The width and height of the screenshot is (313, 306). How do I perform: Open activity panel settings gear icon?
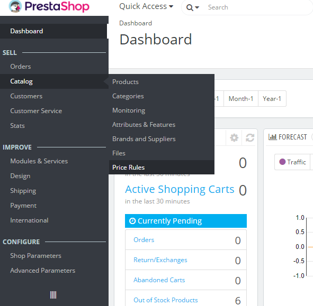point(234,137)
